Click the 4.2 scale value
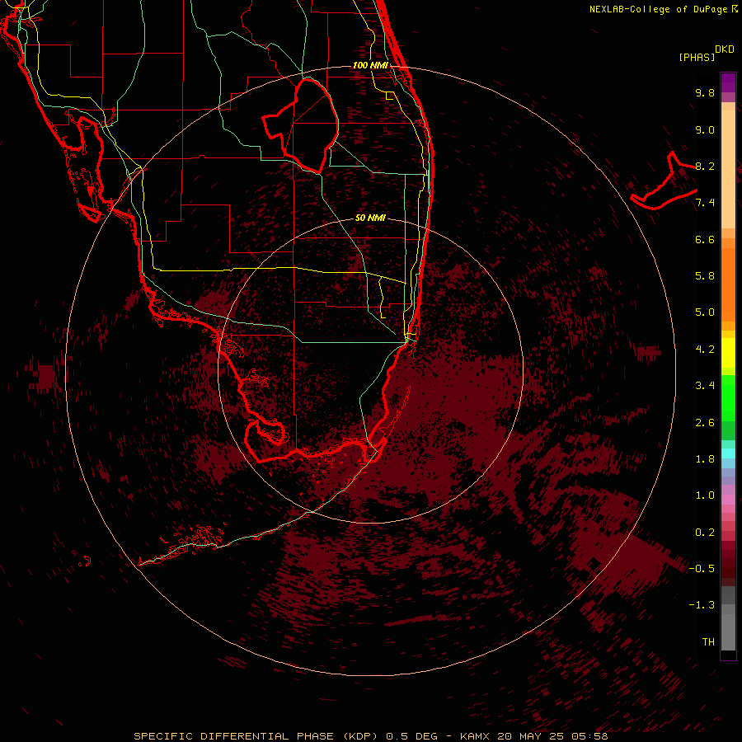The image size is (742, 742). click(705, 350)
